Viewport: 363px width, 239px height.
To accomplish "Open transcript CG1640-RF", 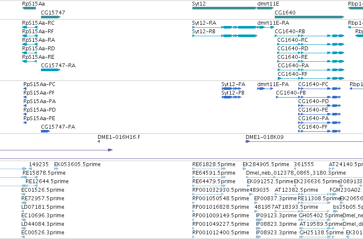I will (x=292, y=74).
